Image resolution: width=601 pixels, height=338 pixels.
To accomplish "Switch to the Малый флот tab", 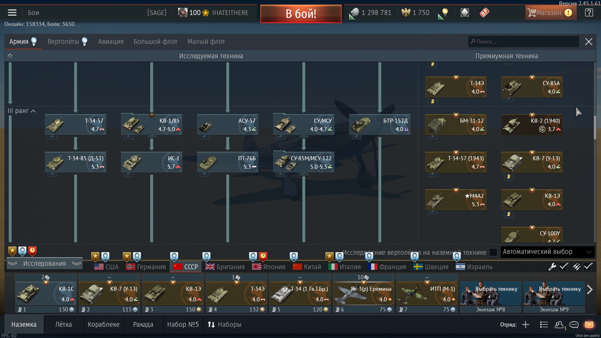I will point(206,42).
